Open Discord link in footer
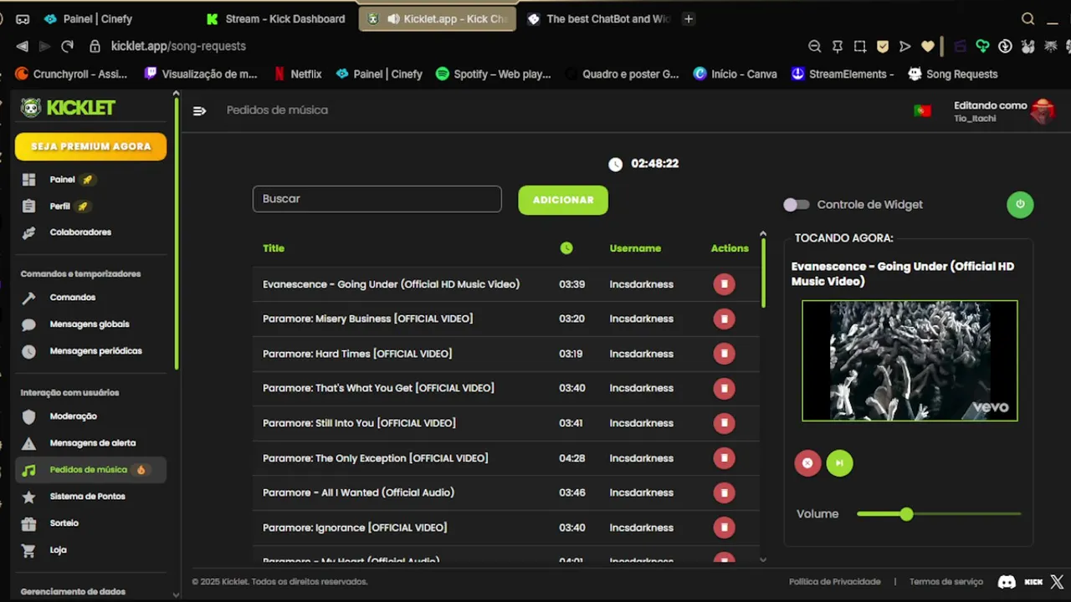The image size is (1071, 602). pyautogui.click(x=1007, y=582)
